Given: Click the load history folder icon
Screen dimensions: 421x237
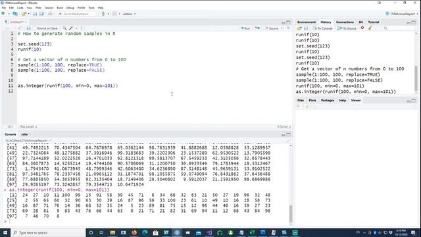Looking at the screenshot, I should [x=299, y=28].
